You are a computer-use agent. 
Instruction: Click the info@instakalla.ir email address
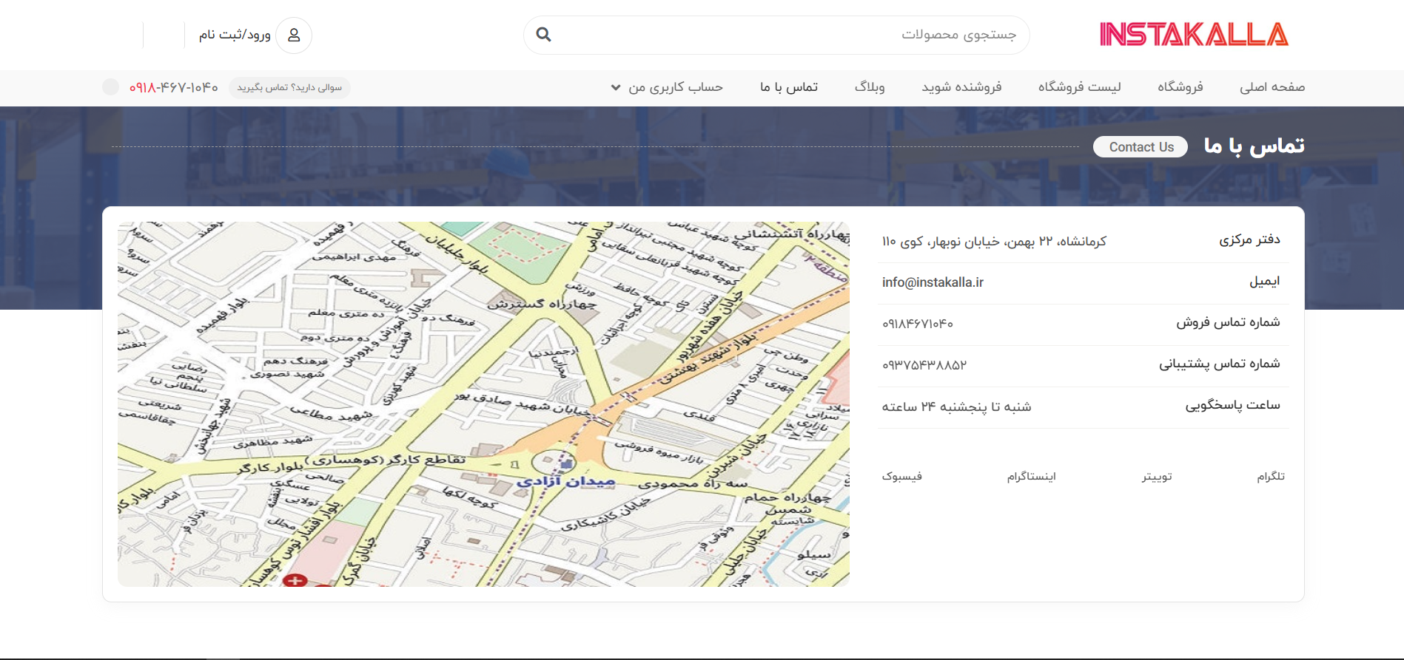tap(933, 282)
